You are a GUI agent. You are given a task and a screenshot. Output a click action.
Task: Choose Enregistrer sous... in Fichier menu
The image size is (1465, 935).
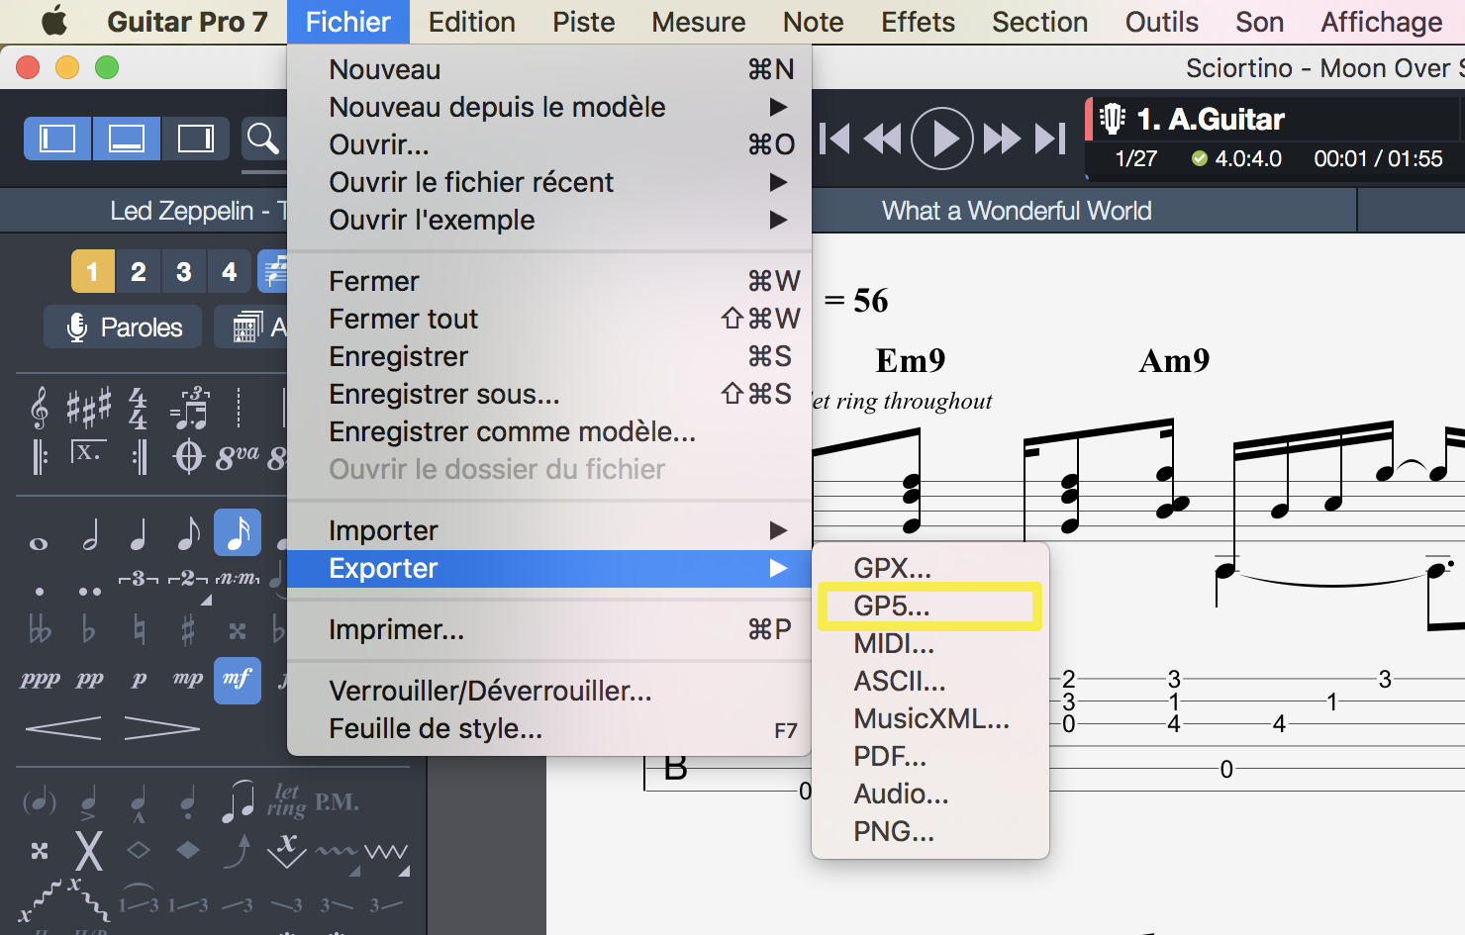549,394
